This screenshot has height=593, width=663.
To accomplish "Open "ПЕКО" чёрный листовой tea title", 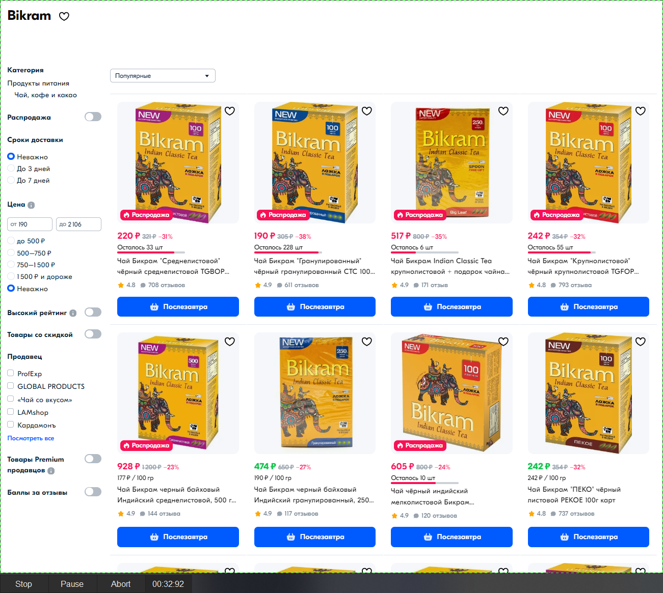I will tap(574, 495).
